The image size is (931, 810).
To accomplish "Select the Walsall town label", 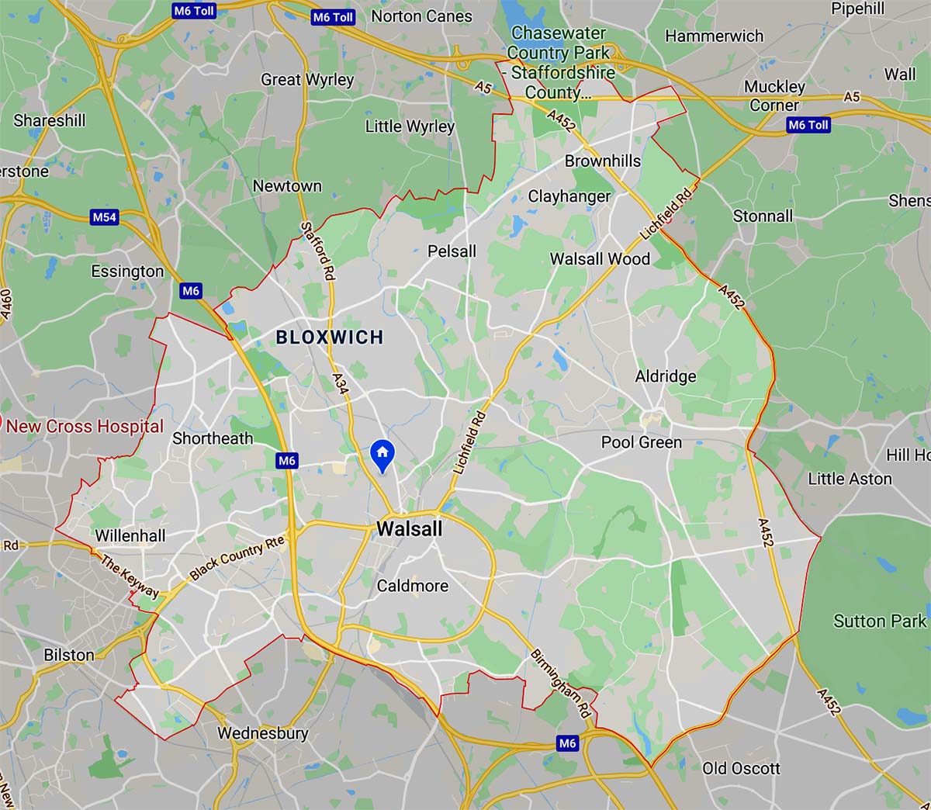I will click(x=409, y=529).
